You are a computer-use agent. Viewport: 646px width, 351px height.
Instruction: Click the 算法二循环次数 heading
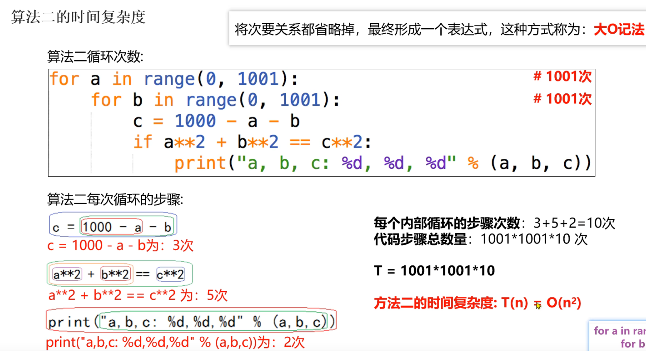click(95, 57)
